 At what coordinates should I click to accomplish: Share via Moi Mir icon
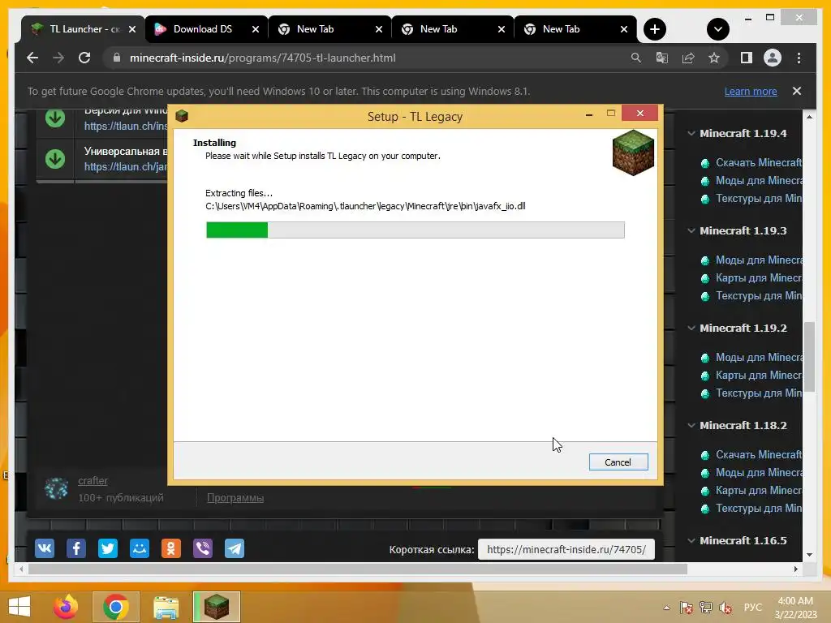(140, 548)
